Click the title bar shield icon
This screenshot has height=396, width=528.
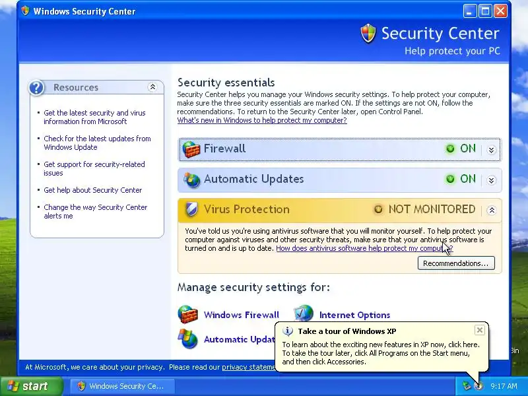tap(25, 11)
